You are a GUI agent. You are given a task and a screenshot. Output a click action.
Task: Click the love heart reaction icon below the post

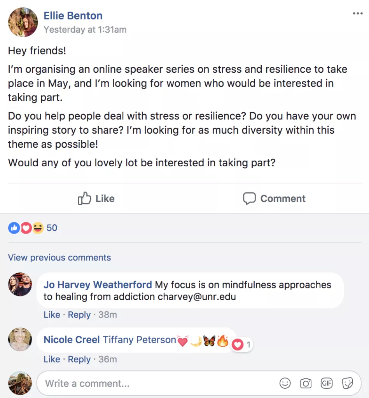tap(26, 228)
